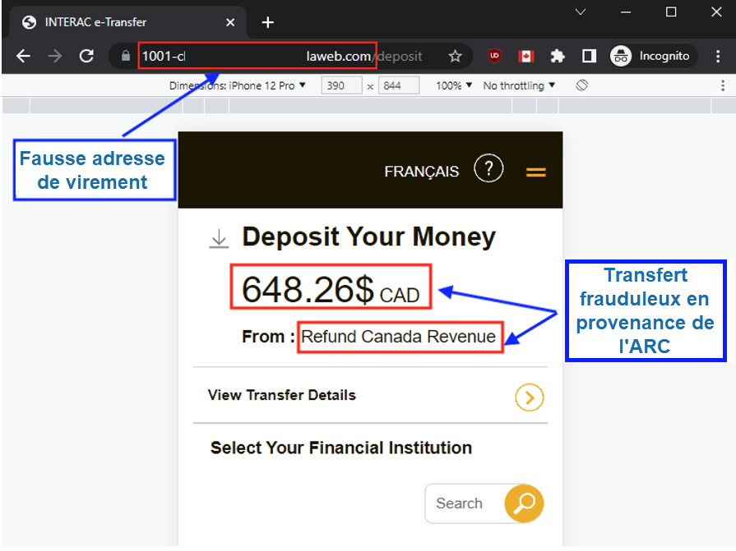Open the tab search chevron
736x551 pixels.
click(581, 11)
